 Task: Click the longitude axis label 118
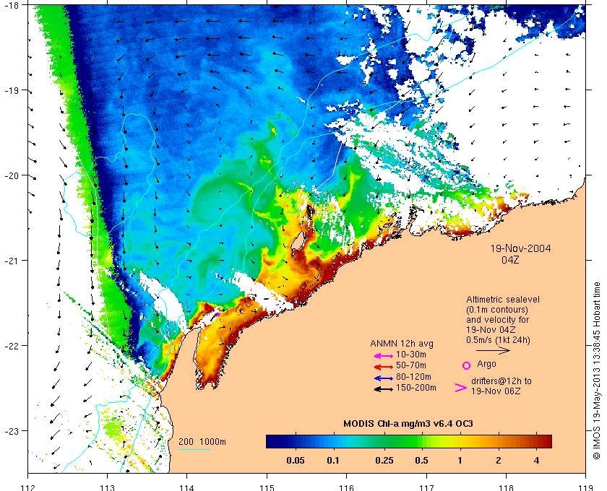point(506,487)
